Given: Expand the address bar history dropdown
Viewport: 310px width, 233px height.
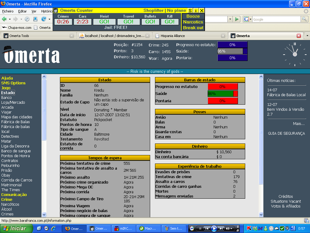Looking at the screenshot, I should pos(230,19).
